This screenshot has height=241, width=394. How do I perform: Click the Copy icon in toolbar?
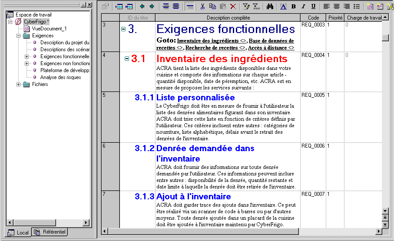pyautogui.click(x=212, y=6)
